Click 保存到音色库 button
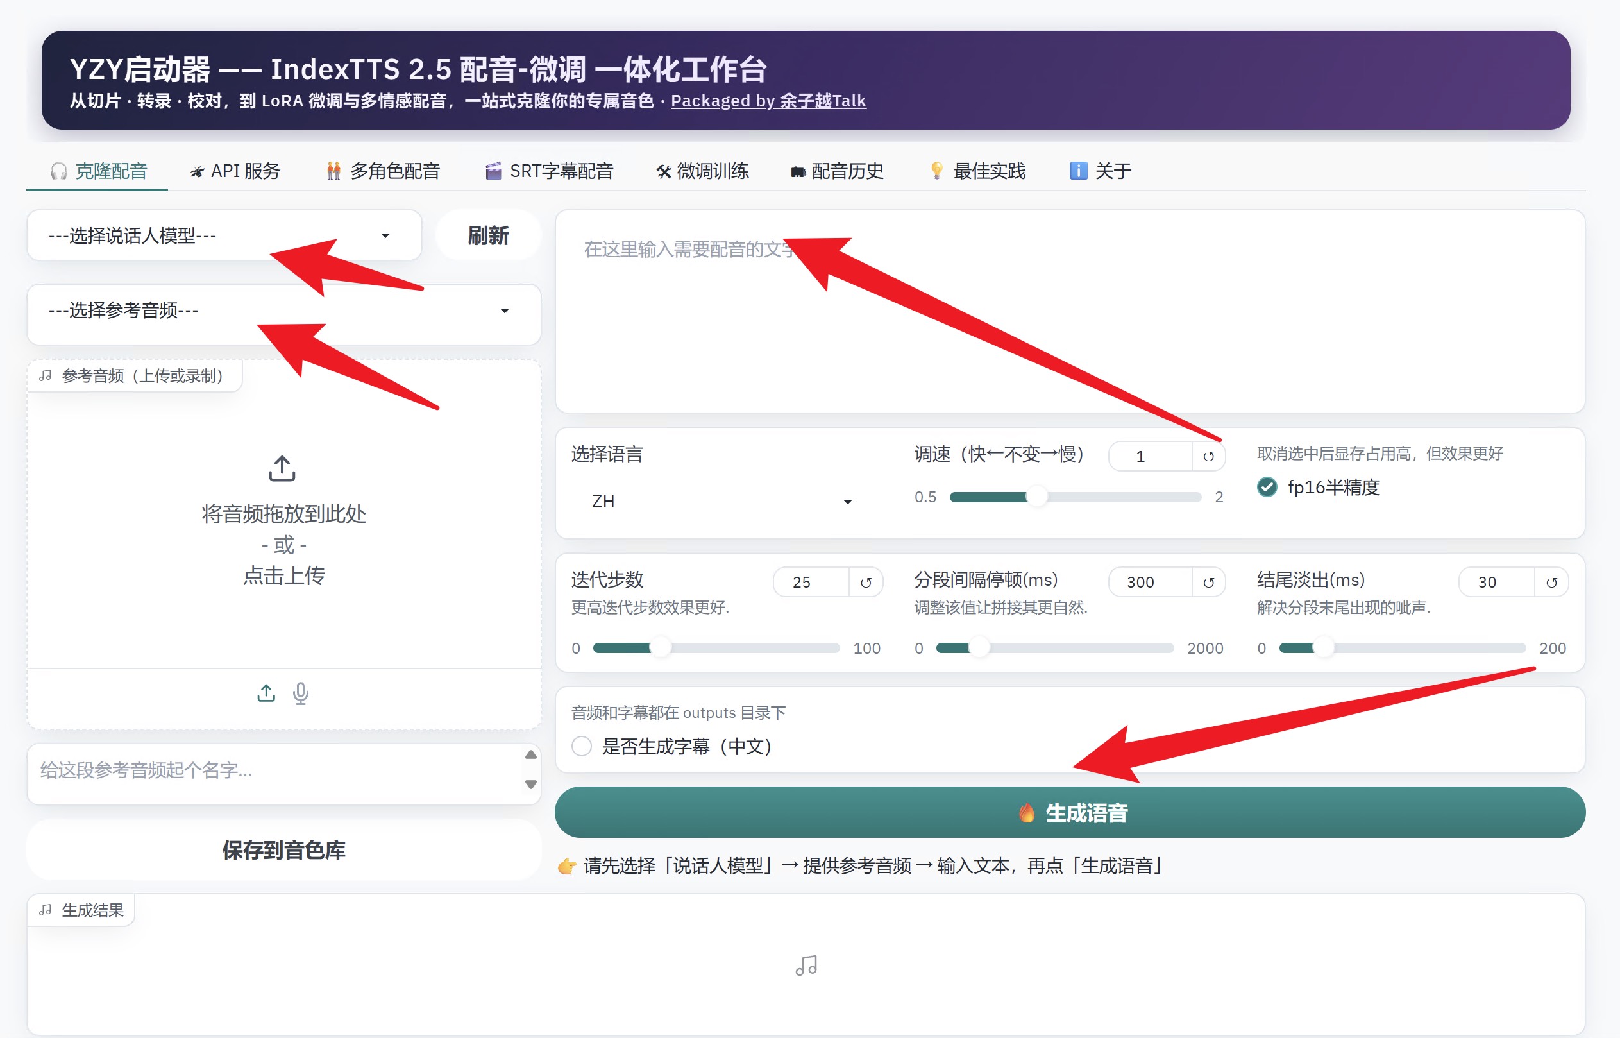Screen dimensions: 1620x1038 [x=283, y=850]
